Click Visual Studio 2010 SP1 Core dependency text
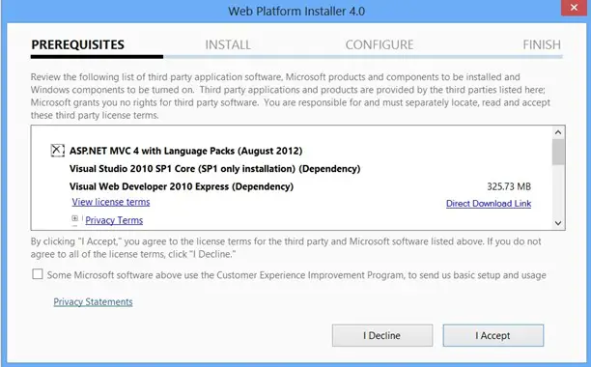This screenshot has height=367, width=591. 214,168
